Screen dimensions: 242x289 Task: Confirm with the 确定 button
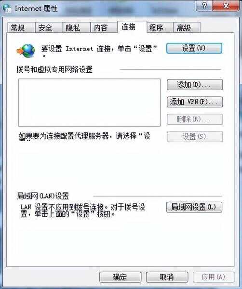click(x=120, y=277)
